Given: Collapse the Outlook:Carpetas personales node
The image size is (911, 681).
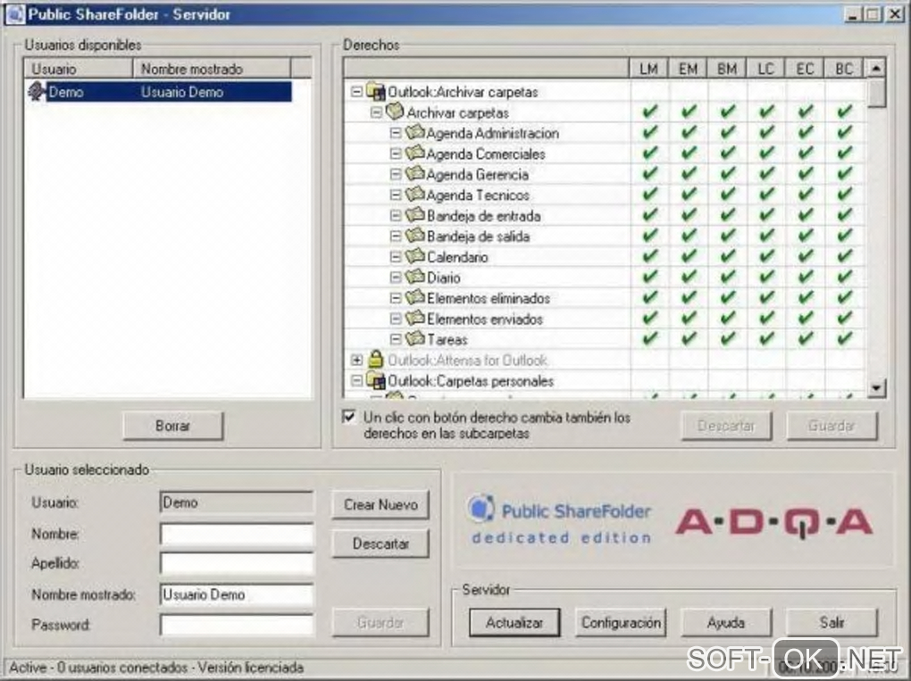Looking at the screenshot, I should pos(356,381).
